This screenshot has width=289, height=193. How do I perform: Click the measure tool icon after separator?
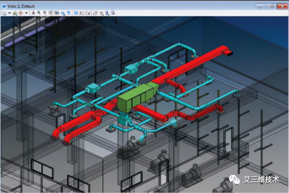tap(95, 13)
